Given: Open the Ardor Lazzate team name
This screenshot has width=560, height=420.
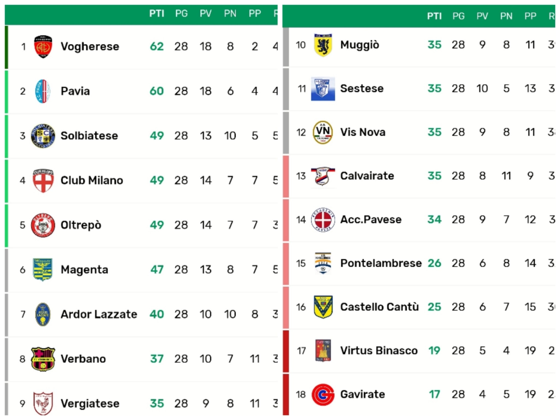Looking at the screenshot, I should 99,314.
